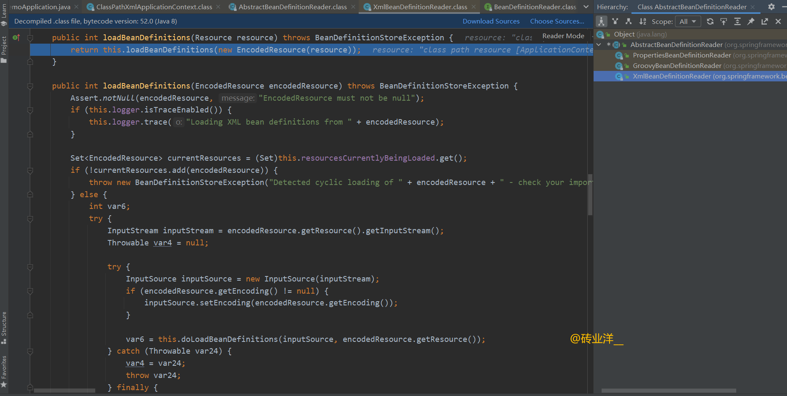Close the ClassPathXmlApplicationContext.class tab
The height and width of the screenshot is (396, 787).
pos(219,7)
